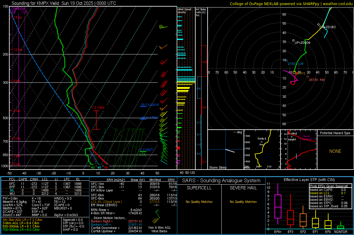354x235 pixels.
Task: Click the CAPE column header
Action: point(23,179)
